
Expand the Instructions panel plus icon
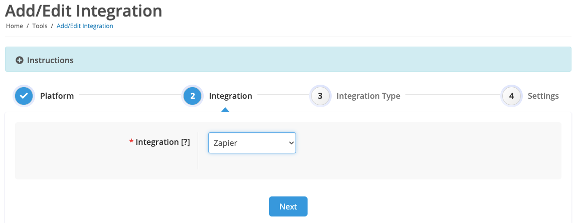point(20,60)
